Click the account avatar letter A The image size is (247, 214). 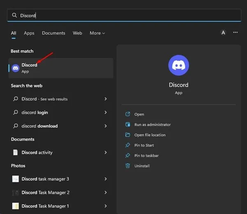pyautogui.click(x=223, y=33)
